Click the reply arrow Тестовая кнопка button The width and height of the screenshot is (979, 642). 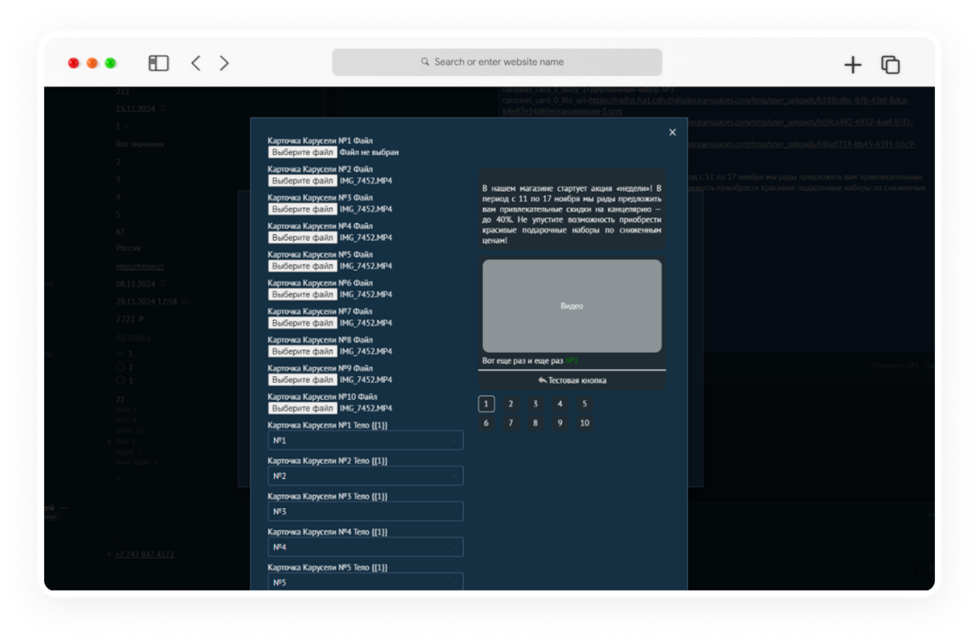572,380
